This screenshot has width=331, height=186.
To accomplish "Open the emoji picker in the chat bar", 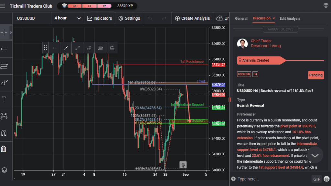I will (x=326, y=179).
